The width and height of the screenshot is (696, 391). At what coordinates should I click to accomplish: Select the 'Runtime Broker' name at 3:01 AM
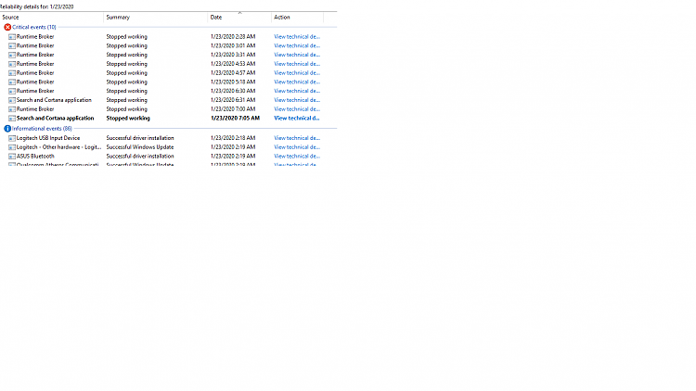(35, 45)
